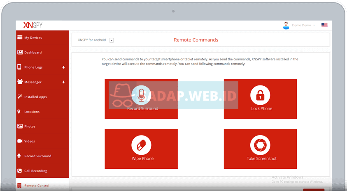Click the eraser icon on Wipe Phone

141,145
